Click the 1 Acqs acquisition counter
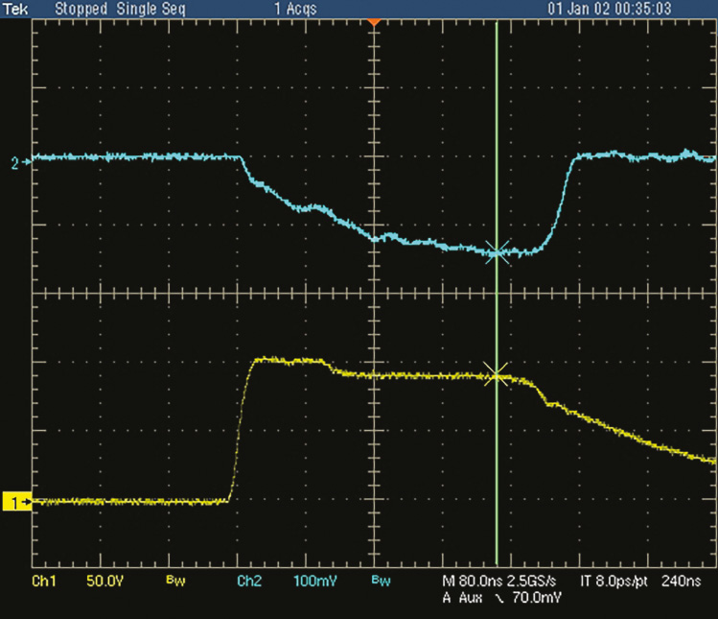 tap(297, 8)
